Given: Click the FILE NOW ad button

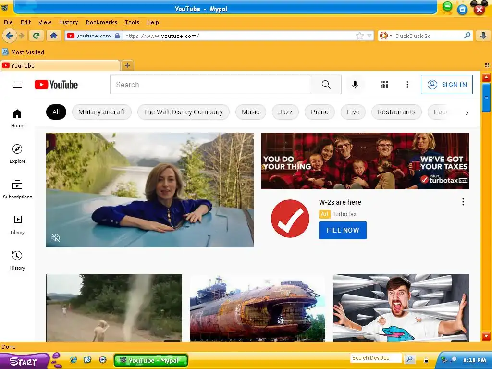Looking at the screenshot, I should coord(343,230).
